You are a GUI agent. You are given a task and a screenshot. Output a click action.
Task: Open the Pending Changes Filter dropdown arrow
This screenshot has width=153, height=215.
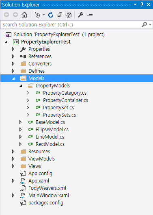[x=44, y=15]
